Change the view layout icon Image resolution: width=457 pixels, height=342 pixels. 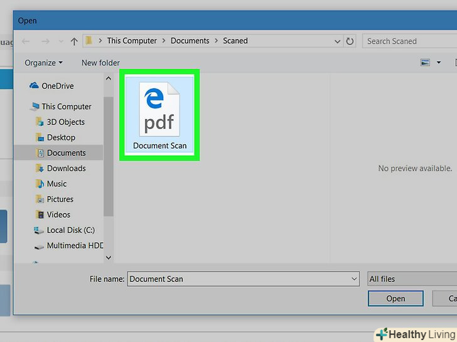pos(425,63)
